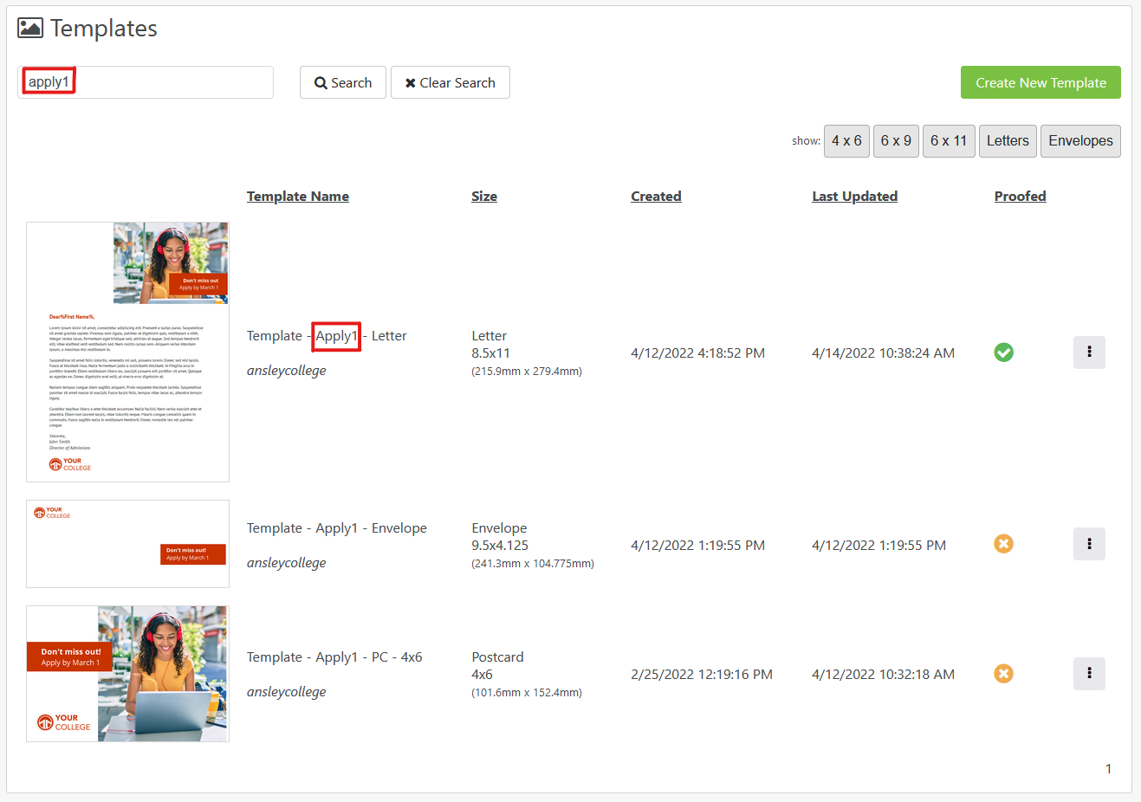Click the orange unproofed X icon for the Envelope template
Screen dimensions: 1141x802
[x=1004, y=544]
